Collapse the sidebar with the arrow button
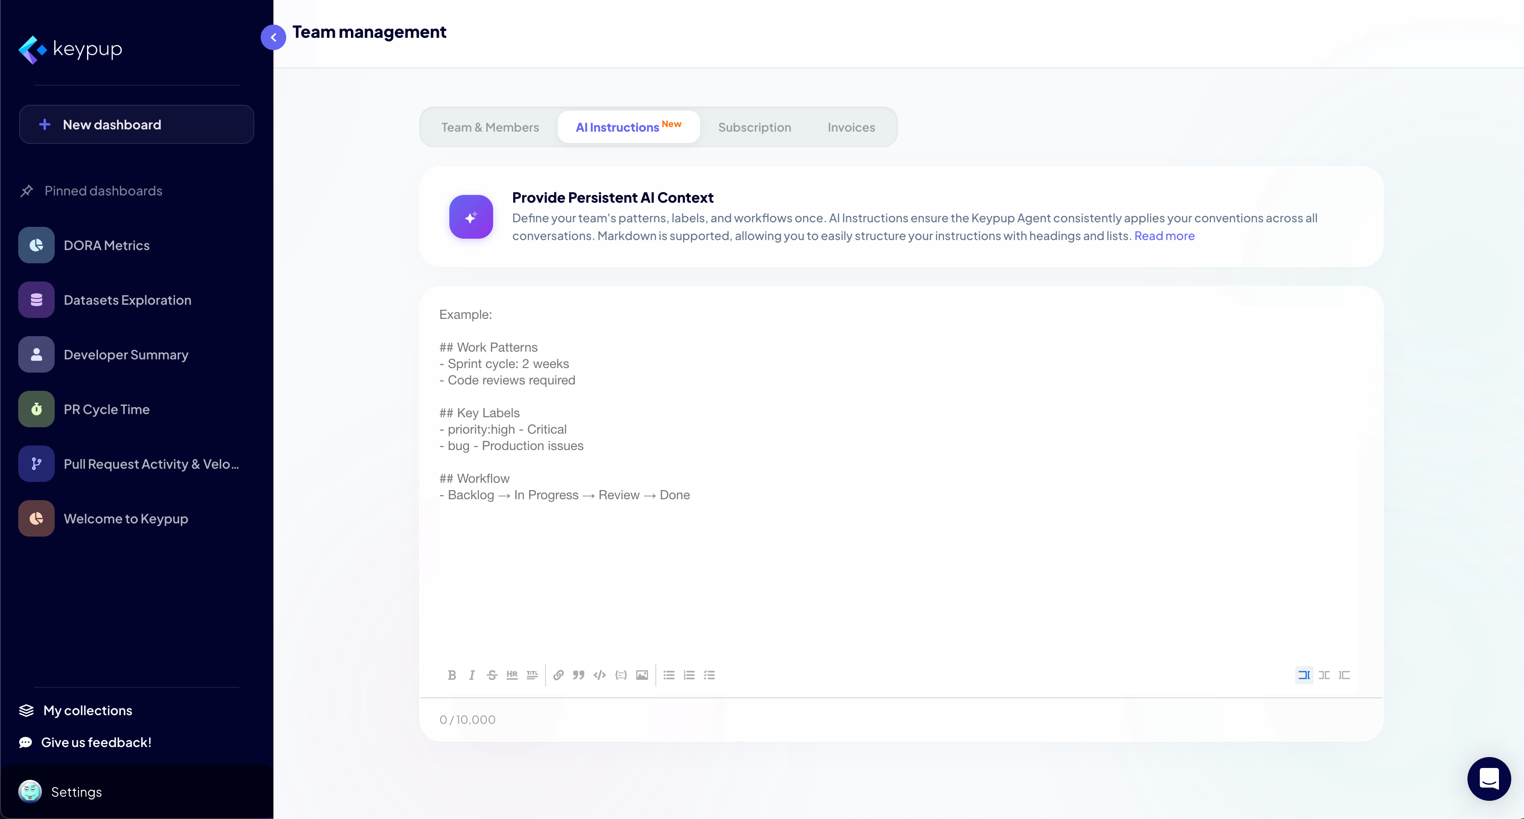The height and width of the screenshot is (819, 1524). pyautogui.click(x=273, y=37)
